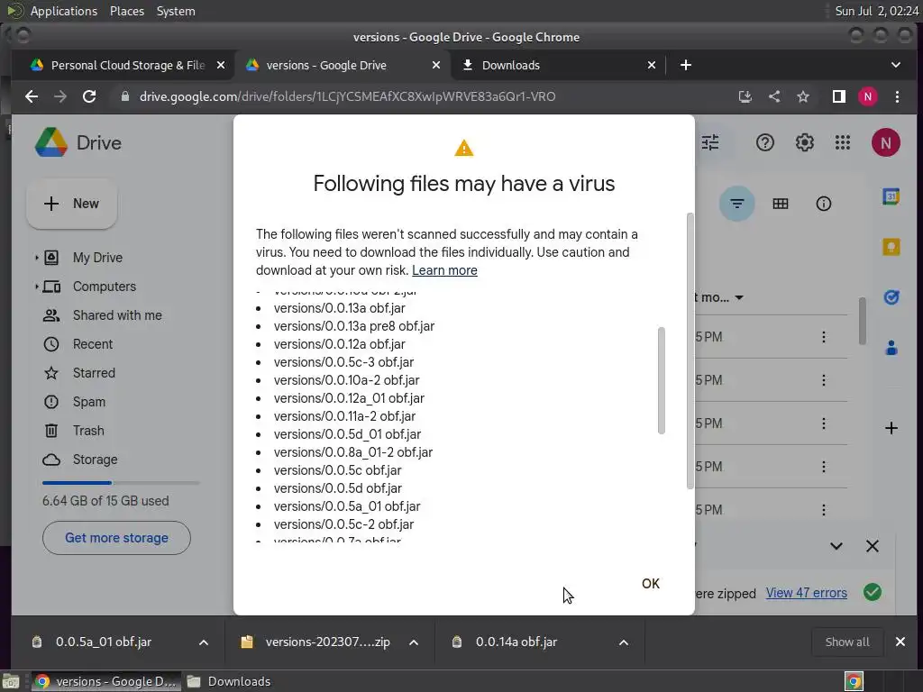The height and width of the screenshot is (692, 923).
Task: Open the View 47 errors link
Action: 806,593
